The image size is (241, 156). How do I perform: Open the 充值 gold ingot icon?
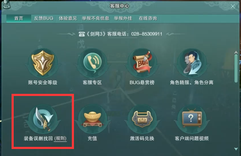pos(93,119)
